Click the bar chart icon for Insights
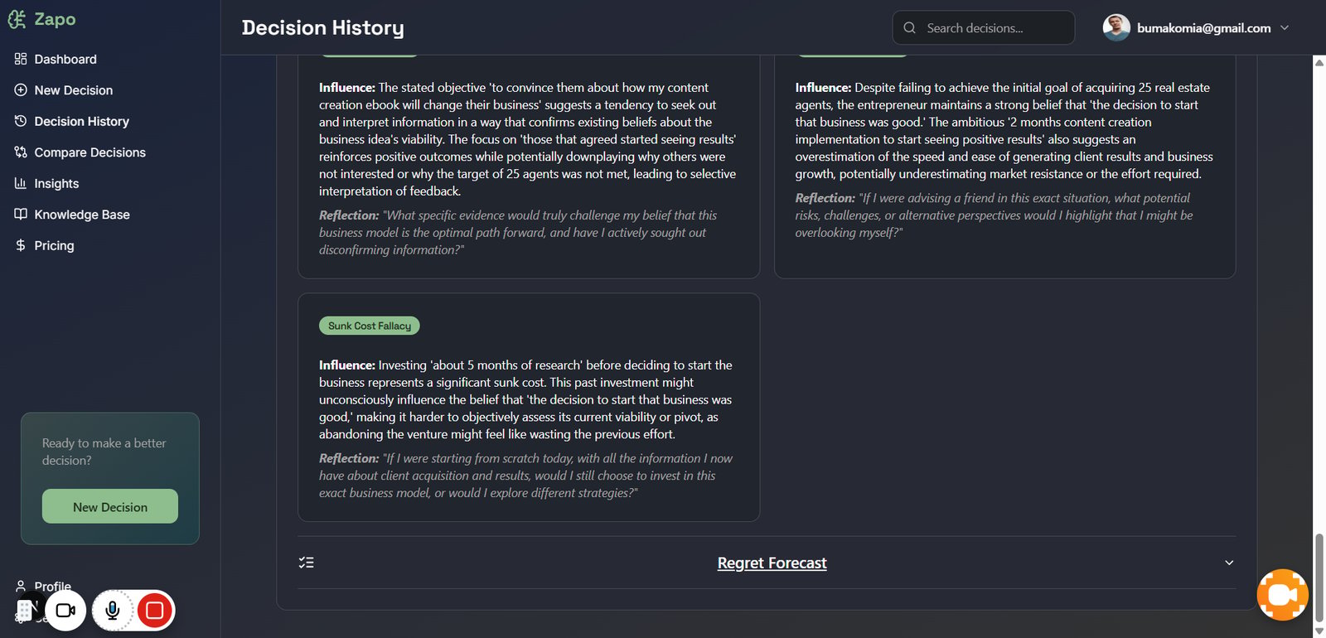1326x638 pixels. [x=21, y=183]
